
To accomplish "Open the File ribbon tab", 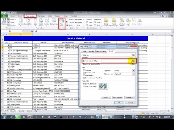I will [x=4, y=16].
